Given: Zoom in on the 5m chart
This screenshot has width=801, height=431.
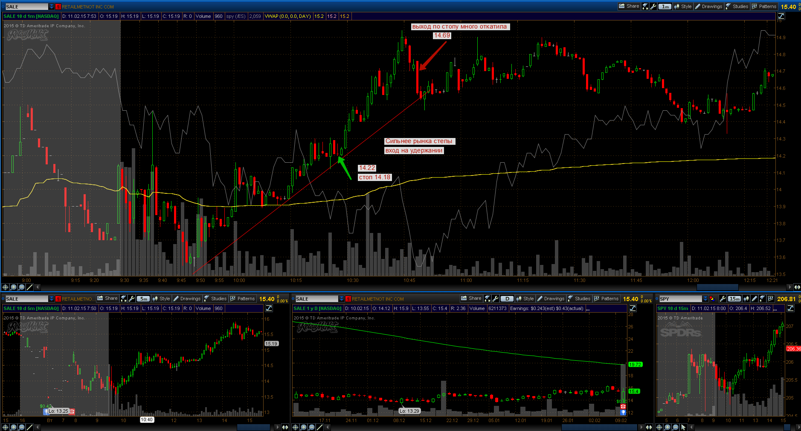Looking at the screenshot, I should point(14,427).
